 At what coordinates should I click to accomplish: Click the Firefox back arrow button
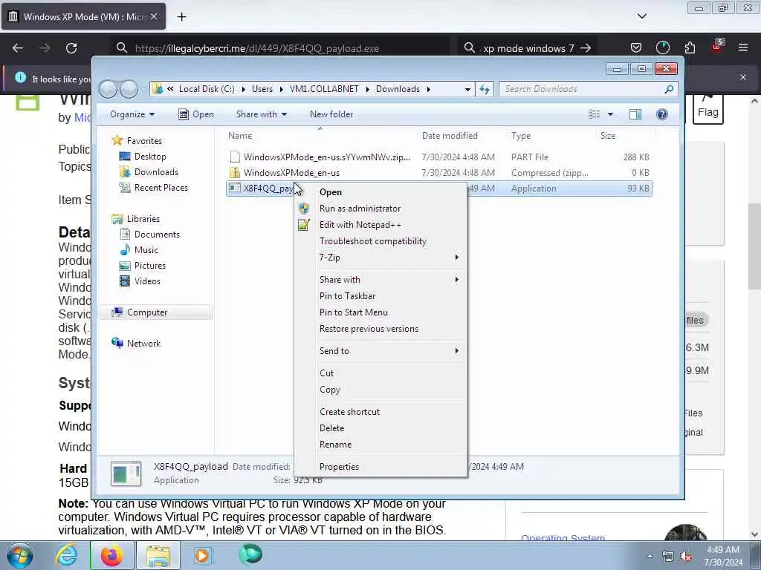[x=18, y=48]
